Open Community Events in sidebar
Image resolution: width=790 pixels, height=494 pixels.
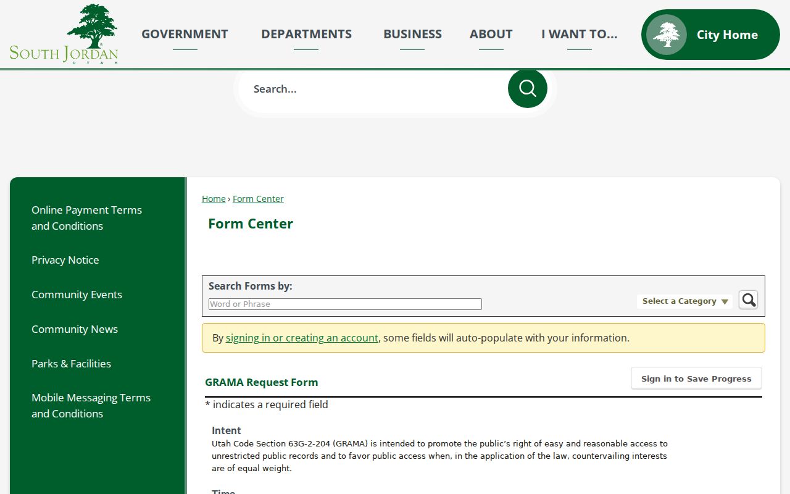[77, 295]
